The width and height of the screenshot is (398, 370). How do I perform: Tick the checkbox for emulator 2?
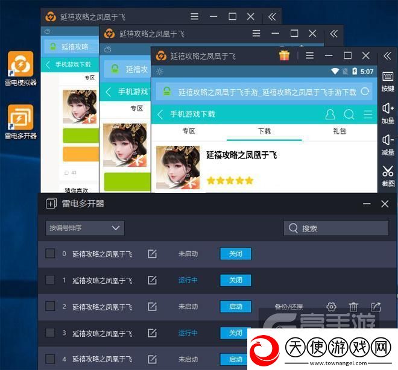(50, 306)
